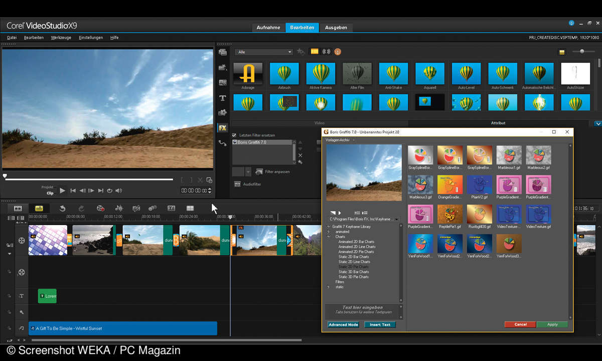Adjust the thumbnail size slider
This screenshot has width=602, height=361.
pos(582,52)
